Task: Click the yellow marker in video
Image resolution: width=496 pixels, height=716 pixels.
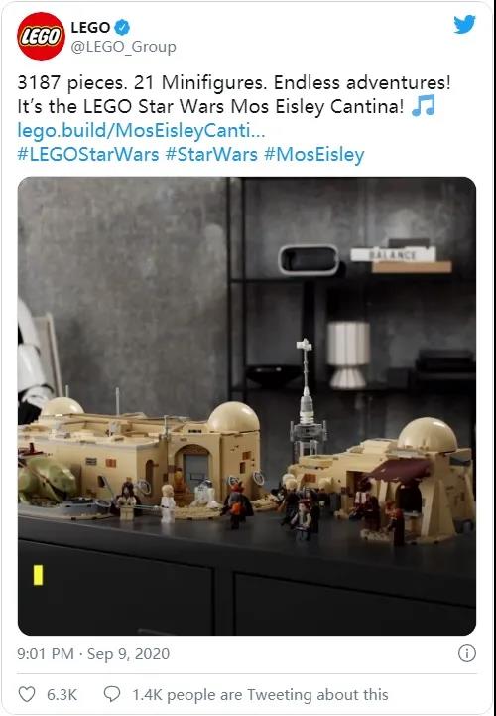Action: click(x=39, y=574)
